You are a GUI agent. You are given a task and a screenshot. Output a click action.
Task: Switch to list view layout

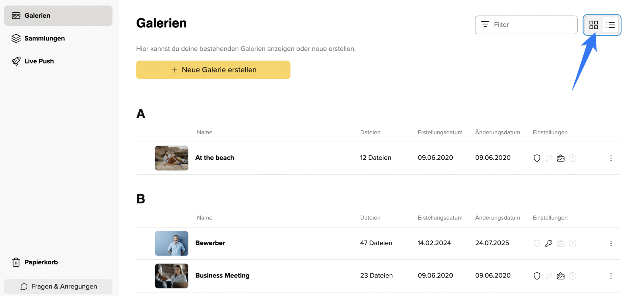[611, 25]
